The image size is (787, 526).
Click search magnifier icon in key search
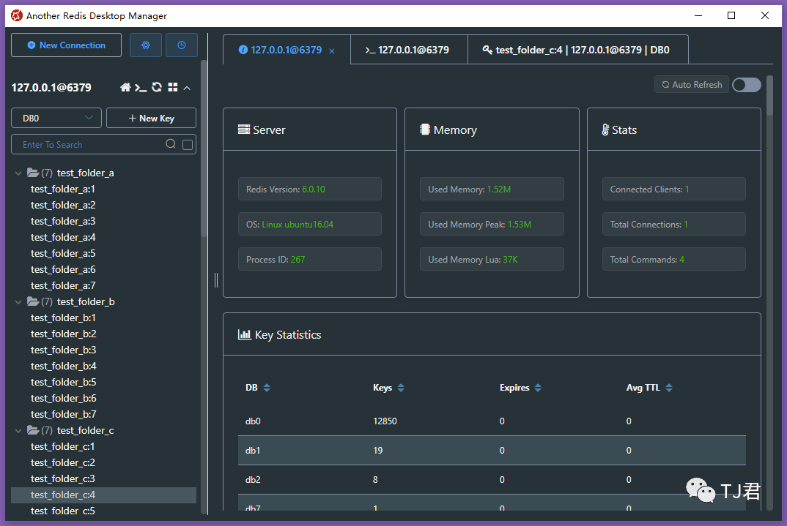pyautogui.click(x=171, y=144)
